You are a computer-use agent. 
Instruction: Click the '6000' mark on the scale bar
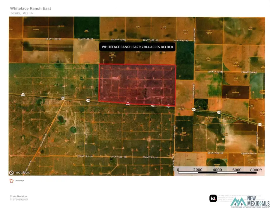point(237,170)
